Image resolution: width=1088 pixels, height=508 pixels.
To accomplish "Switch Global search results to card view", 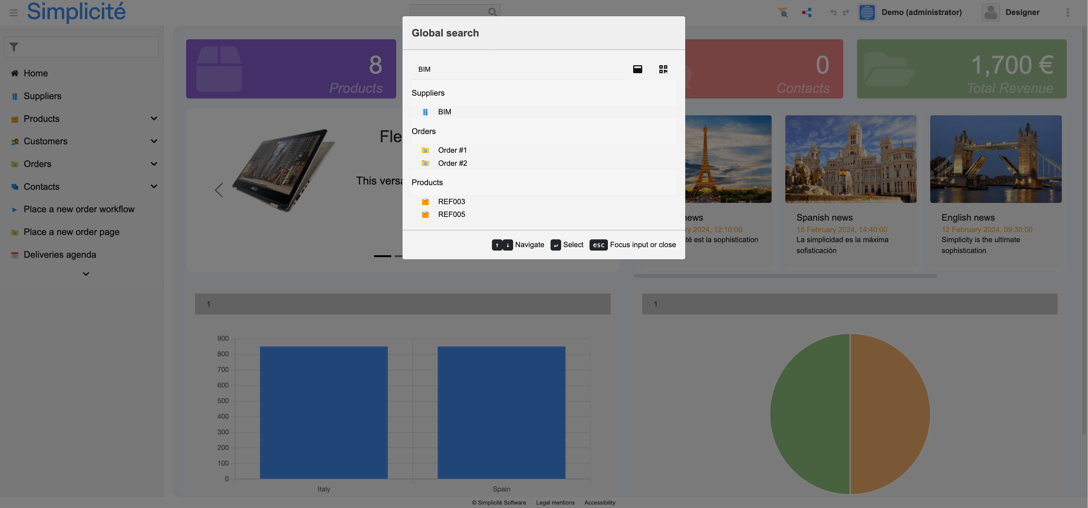I will [637, 69].
